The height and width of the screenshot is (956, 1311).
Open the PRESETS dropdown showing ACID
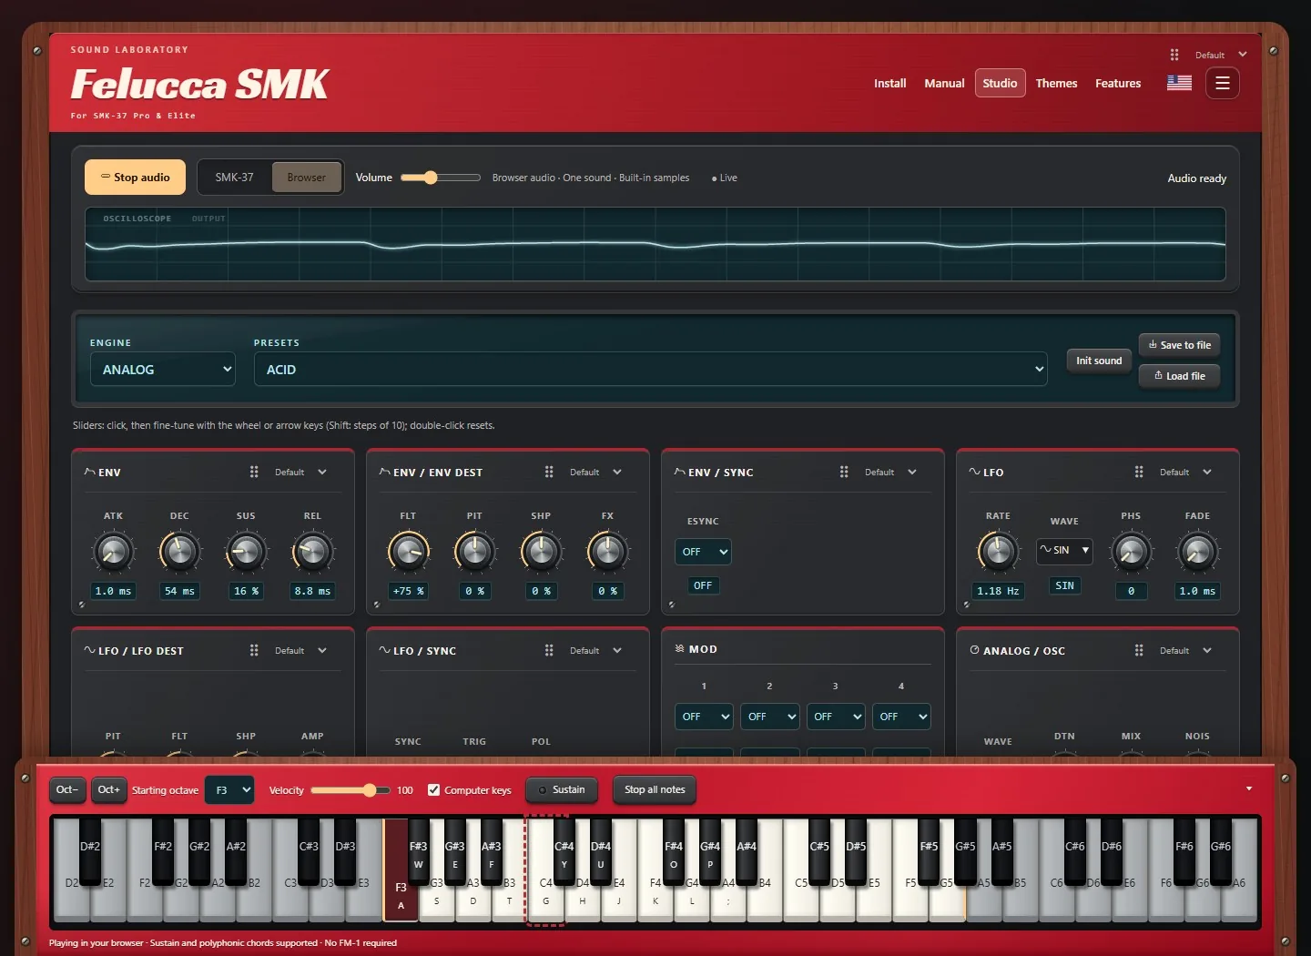tap(651, 370)
